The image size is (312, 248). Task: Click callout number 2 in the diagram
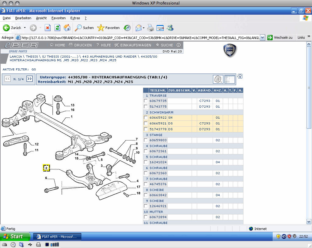coord(46,168)
